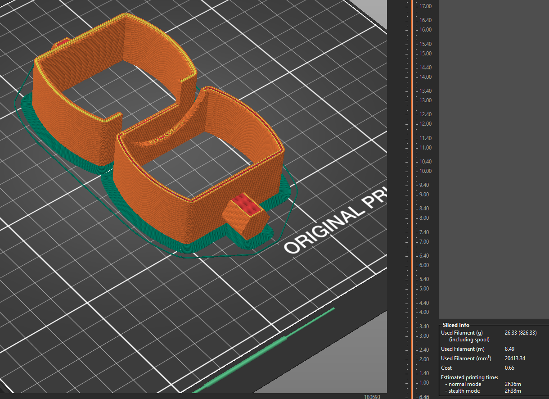Click the Sliced Info panel title
Screen dimensions: 549x399
[456, 325]
